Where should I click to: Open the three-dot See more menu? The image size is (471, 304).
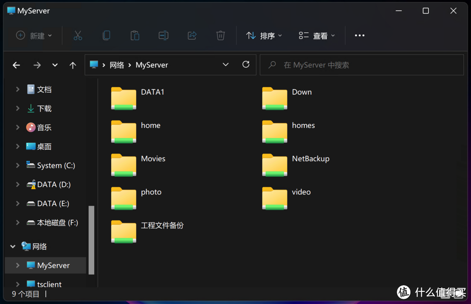(359, 36)
